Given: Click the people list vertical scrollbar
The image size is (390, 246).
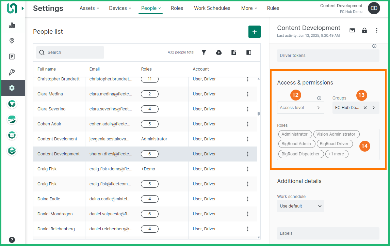Looking at the screenshot, I should pos(259,114).
